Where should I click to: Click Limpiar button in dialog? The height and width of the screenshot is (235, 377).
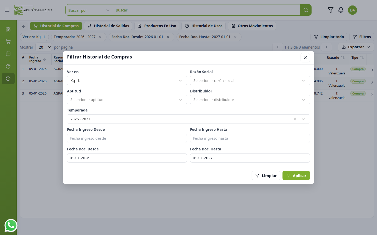[x=266, y=175]
